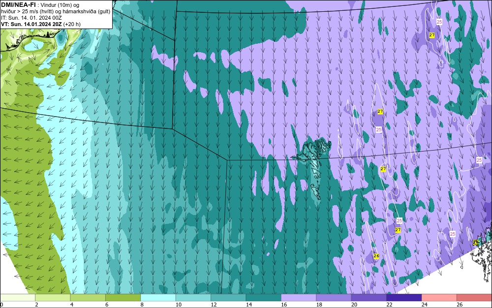Click the "IT: Sun. 14. 01. 2024 00Z" line
492x308 pixels.
tap(31, 18)
